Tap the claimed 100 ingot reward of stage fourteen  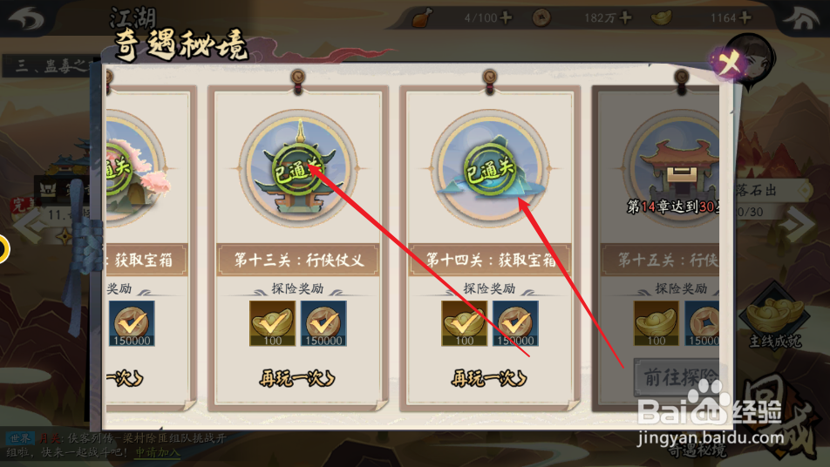click(x=464, y=323)
